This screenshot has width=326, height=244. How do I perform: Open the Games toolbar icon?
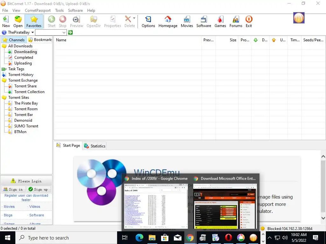pyautogui.click(x=220, y=21)
